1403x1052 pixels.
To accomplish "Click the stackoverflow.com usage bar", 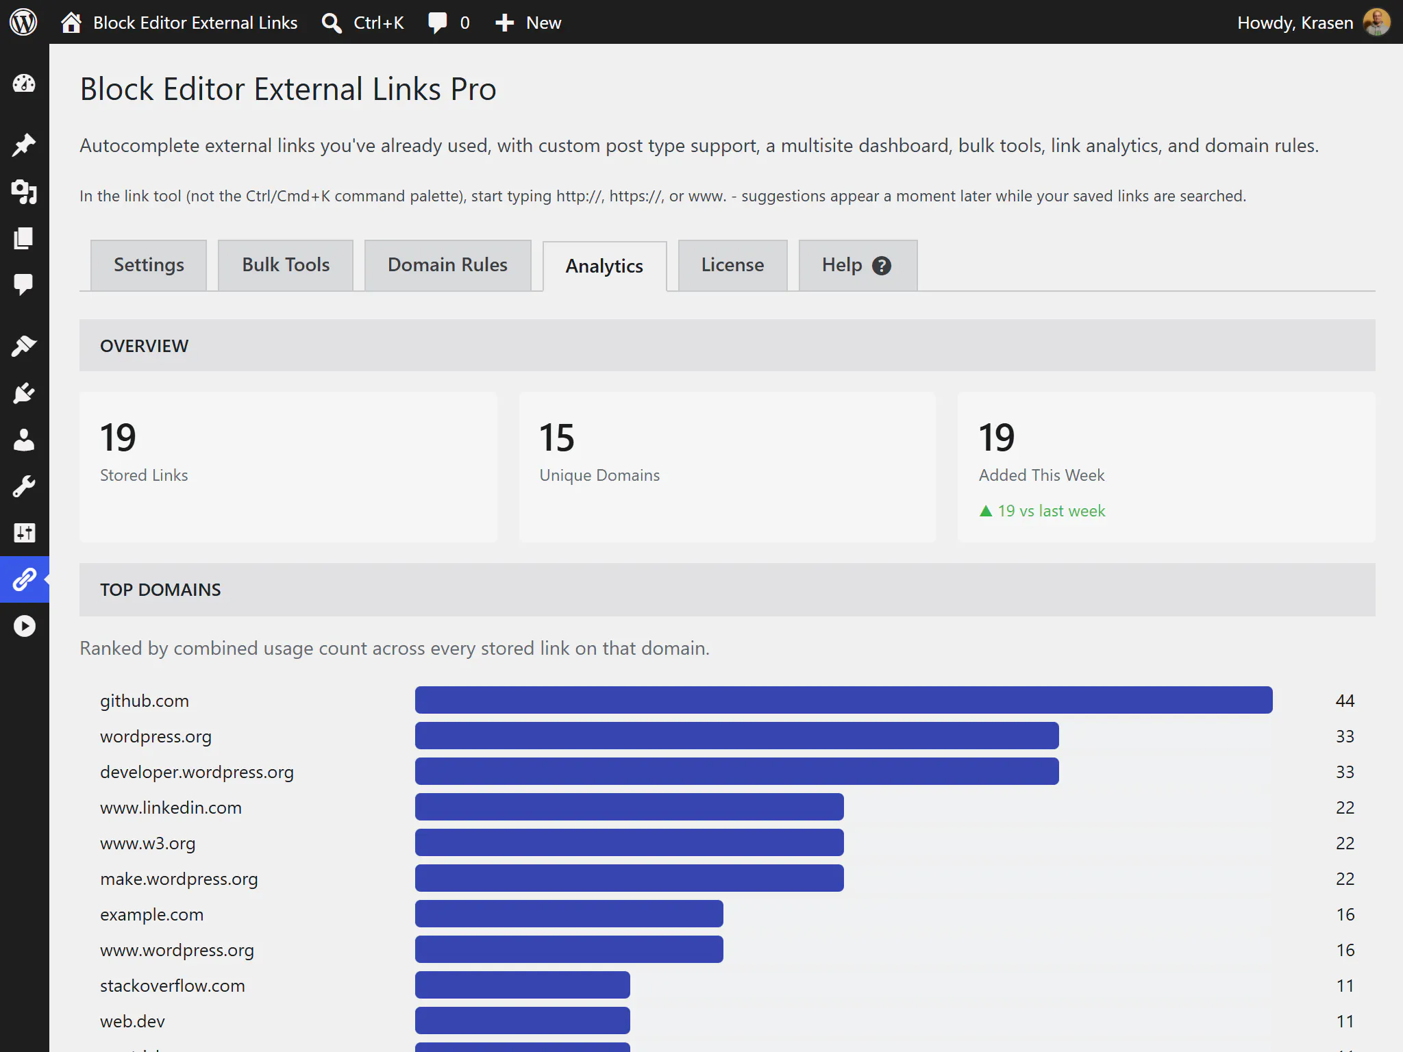I will (523, 985).
